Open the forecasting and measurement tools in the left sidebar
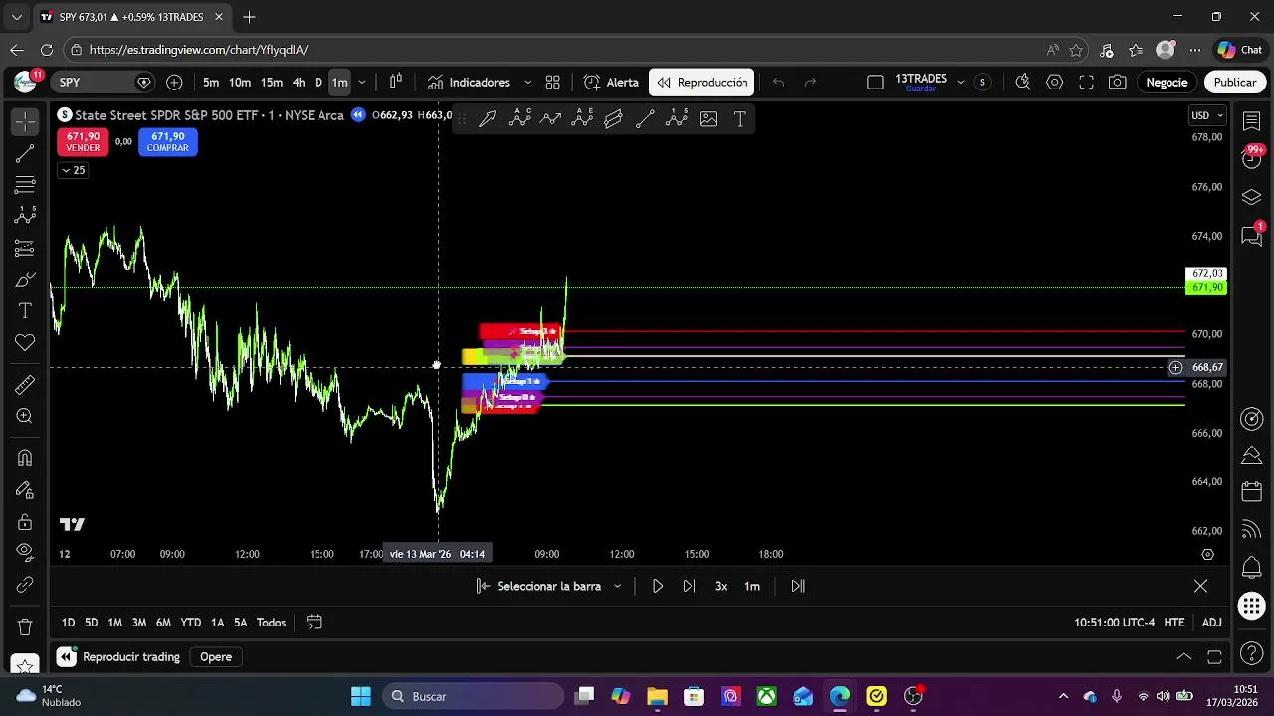 tap(25, 248)
